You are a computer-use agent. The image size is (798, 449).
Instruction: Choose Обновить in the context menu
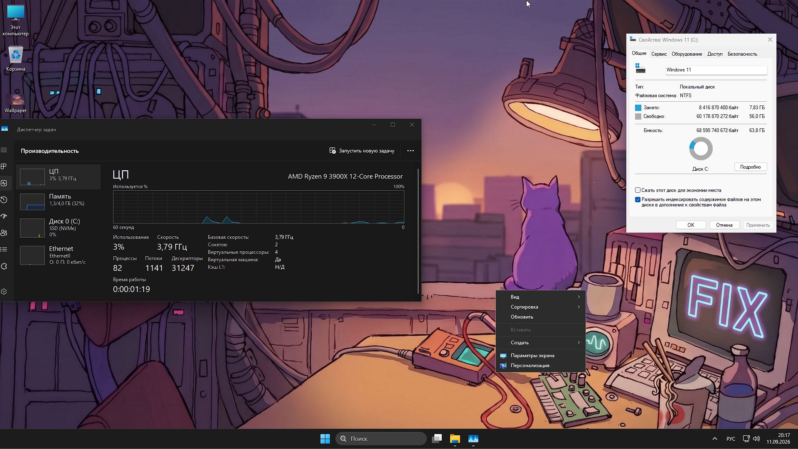(x=541, y=317)
